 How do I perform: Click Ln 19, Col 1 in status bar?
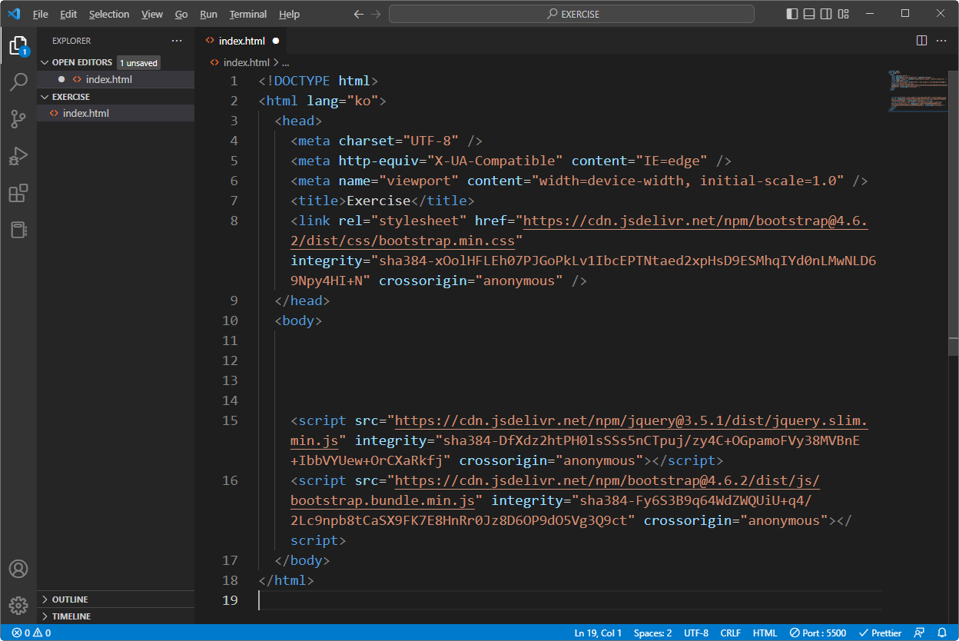[x=598, y=633]
